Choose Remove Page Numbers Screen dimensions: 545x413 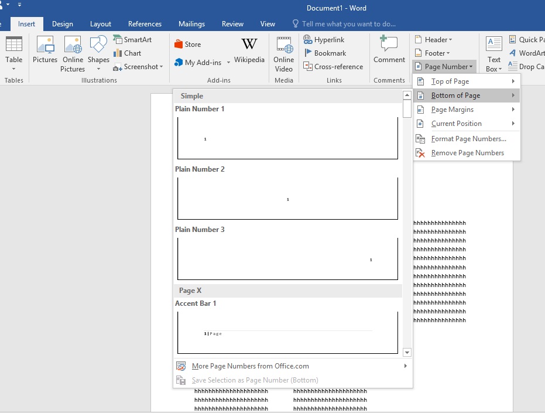pos(467,153)
